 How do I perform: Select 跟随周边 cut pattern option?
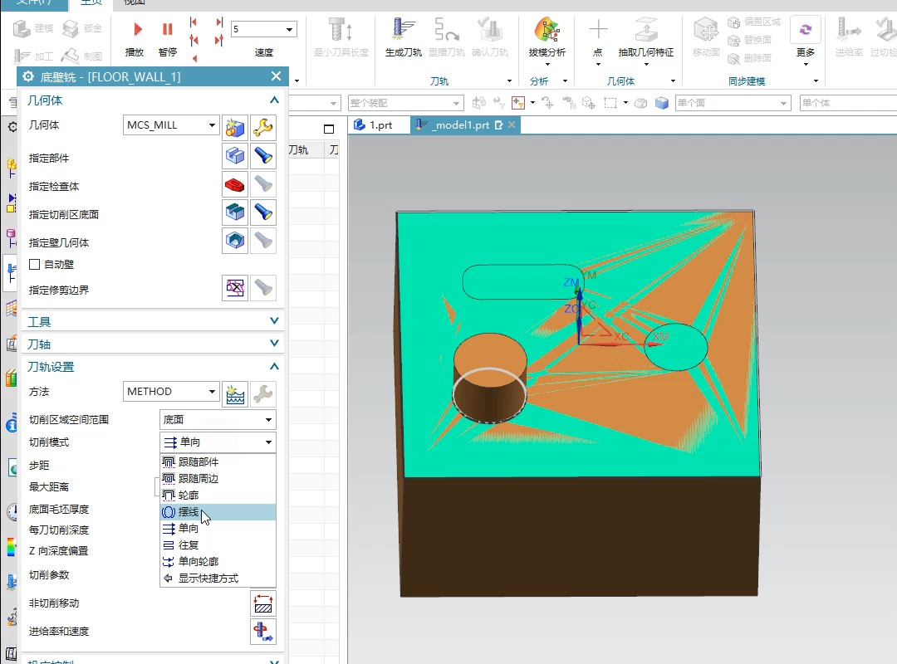coord(218,478)
